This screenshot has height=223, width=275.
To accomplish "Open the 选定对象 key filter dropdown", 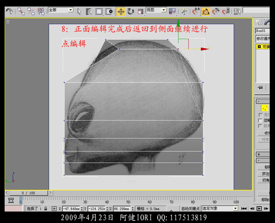I will [x=220, y=208].
